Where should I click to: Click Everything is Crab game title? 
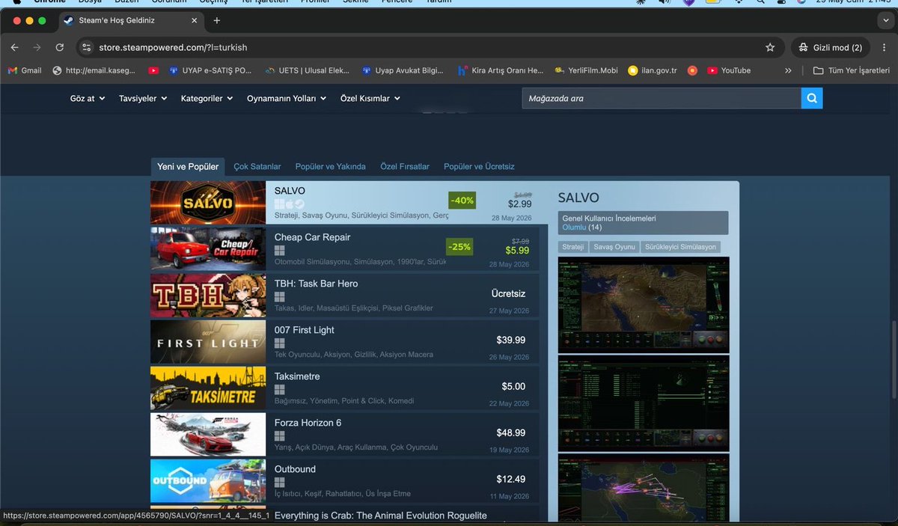pos(380,516)
